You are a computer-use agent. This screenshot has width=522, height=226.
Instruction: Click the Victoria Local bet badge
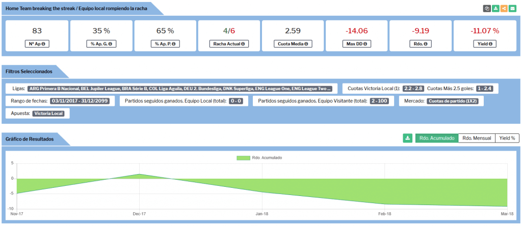coord(50,113)
